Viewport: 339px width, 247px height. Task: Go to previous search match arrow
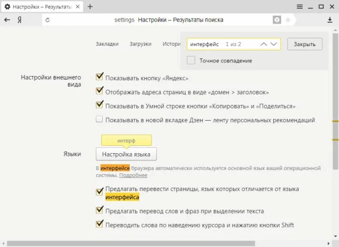(264, 44)
